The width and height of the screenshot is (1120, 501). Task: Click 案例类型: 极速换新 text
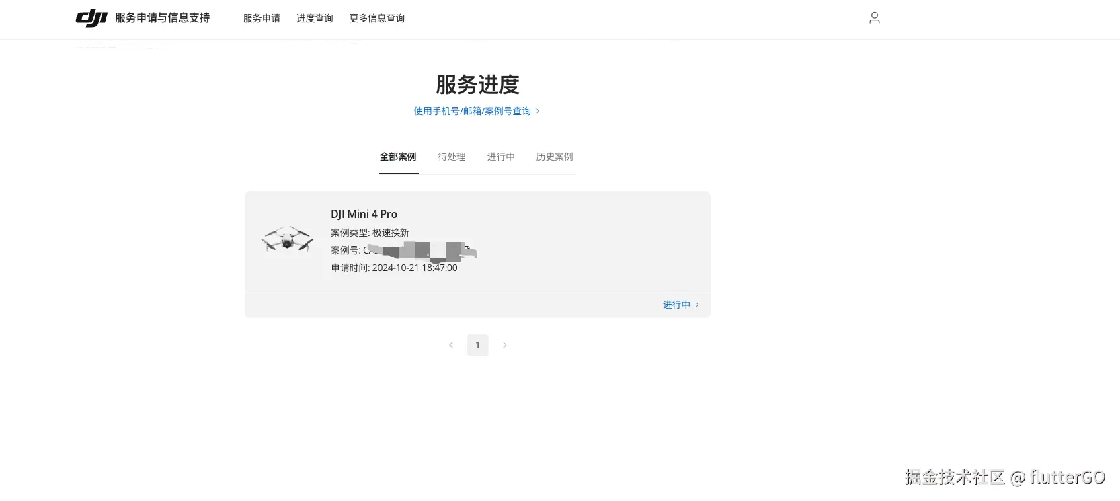click(370, 233)
